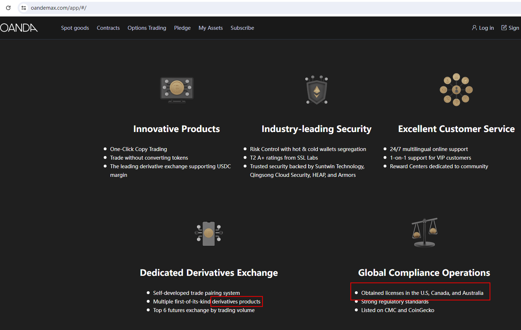
Task: Click the 'Multiple first-of-its-kind derivatives products' bullet
Action: point(207,302)
